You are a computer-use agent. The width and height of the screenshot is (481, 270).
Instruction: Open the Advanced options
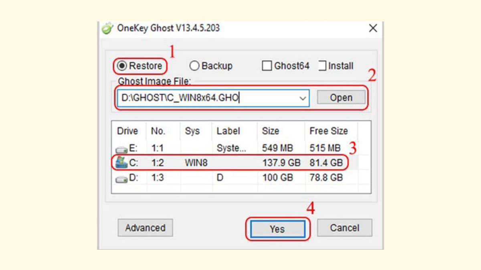(x=145, y=228)
